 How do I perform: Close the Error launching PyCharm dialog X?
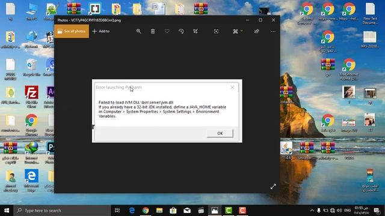tap(232, 87)
